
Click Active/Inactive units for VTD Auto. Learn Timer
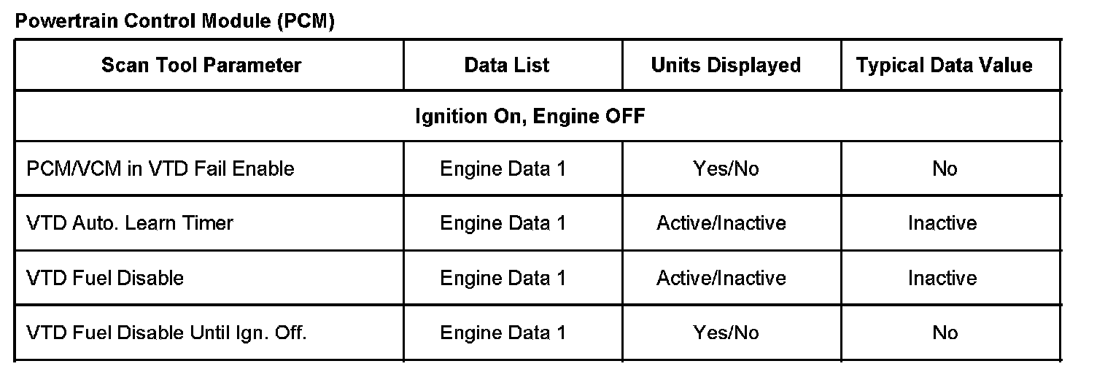pos(721,222)
